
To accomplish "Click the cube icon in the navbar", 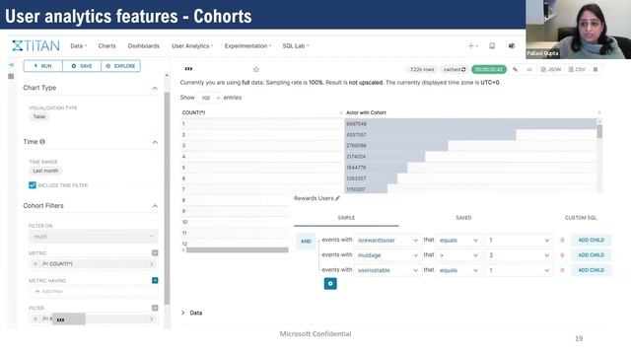I will point(512,46).
